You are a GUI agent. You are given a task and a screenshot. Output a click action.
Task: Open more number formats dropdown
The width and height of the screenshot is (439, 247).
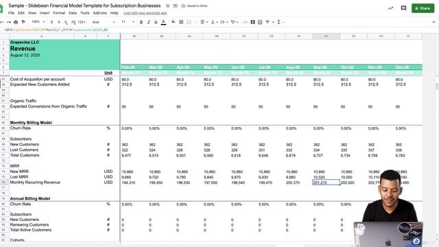click(82, 22)
